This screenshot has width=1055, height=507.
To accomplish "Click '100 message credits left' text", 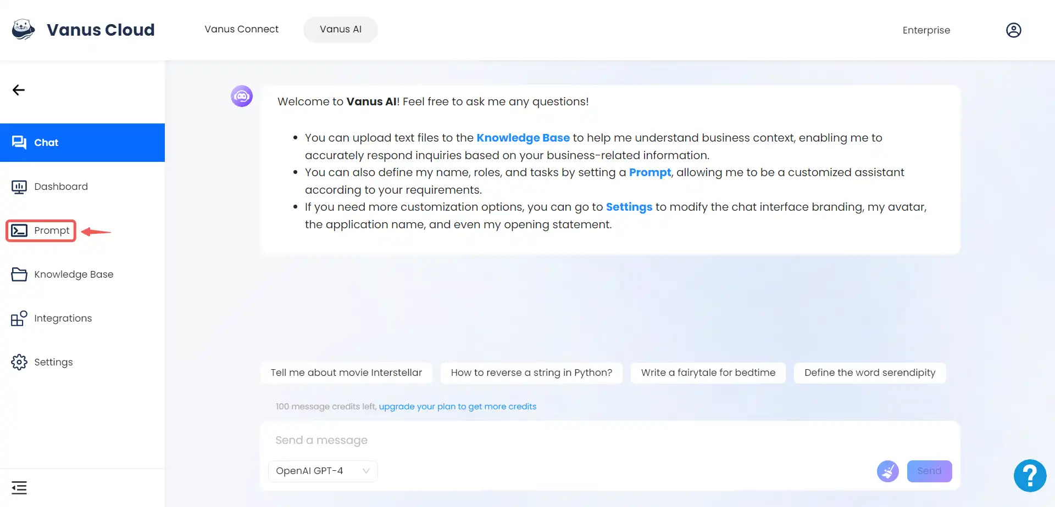I will coord(326,407).
